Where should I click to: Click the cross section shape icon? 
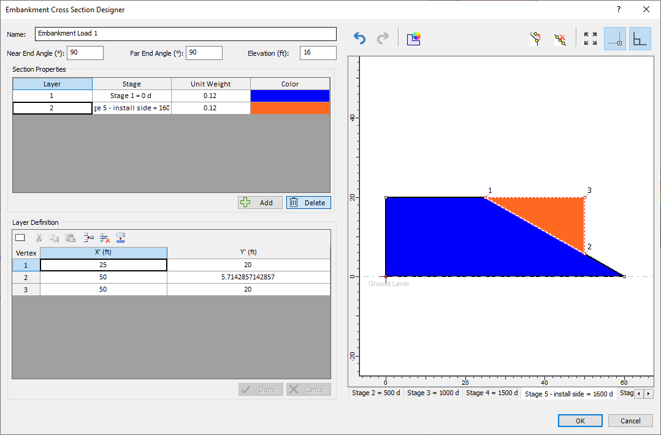pos(414,38)
